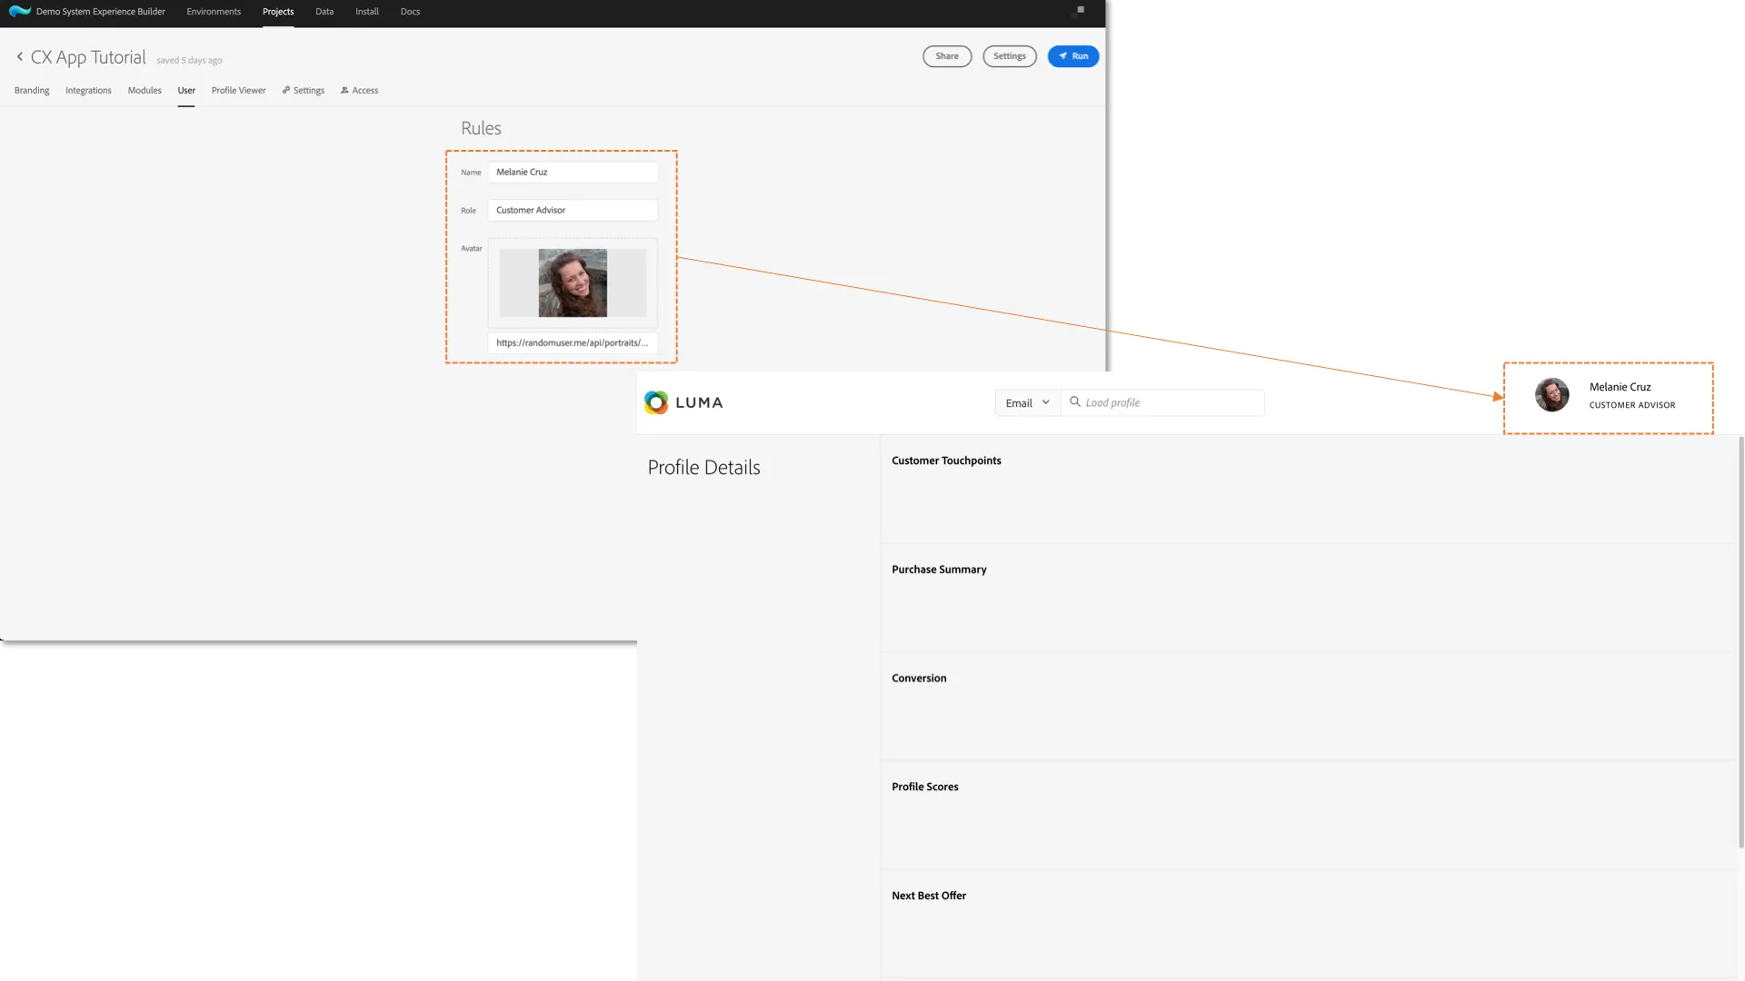Open the Access tab
Screen dimensions: 1745x981
pyautogui.click(x=360, y=91)
